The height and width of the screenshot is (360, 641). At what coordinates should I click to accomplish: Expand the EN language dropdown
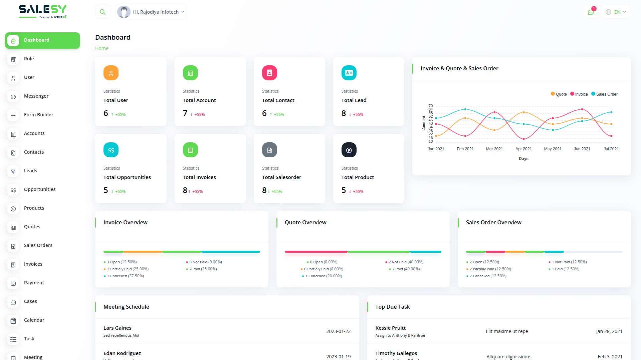(616, 12)
